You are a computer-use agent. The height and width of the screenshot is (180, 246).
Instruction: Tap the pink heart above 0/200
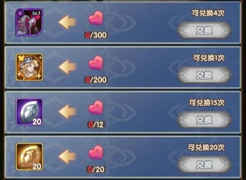pos(96,63)
